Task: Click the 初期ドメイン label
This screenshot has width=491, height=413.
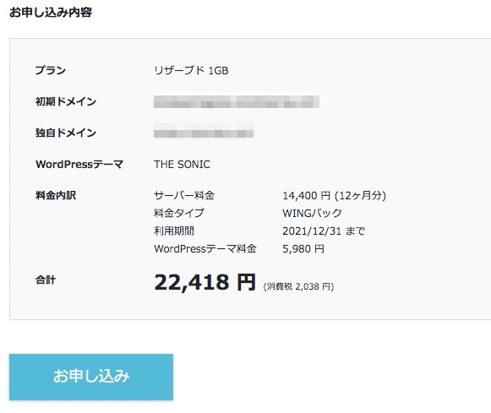Action: pyautogui.click(x=66, y=101)
